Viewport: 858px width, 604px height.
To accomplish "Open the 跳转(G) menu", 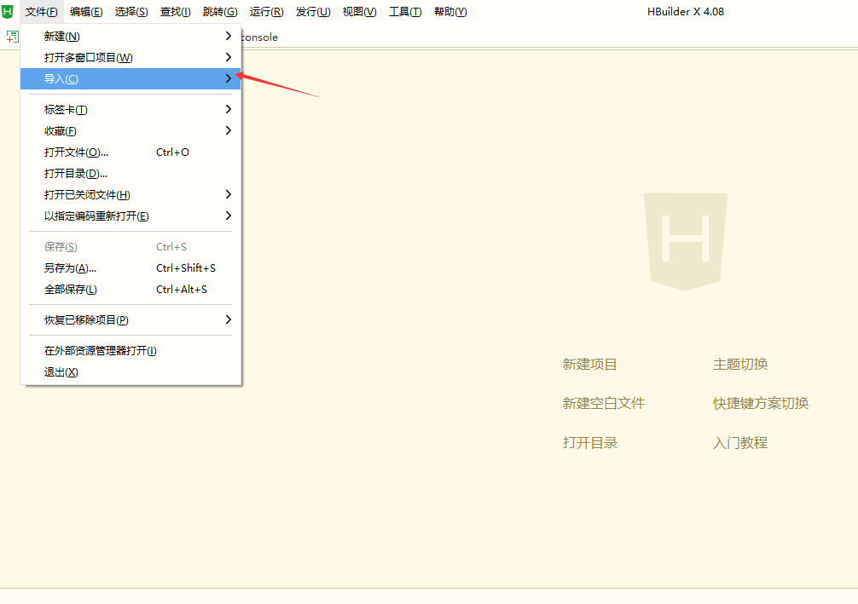I will click(x=220, y=11).
